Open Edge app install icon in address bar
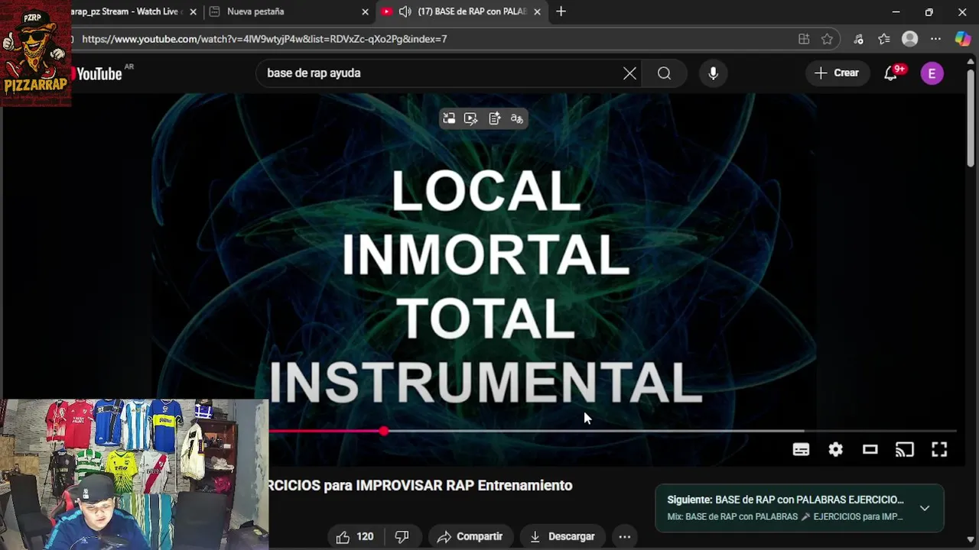Viewport: 979px width, 550px height. click(804, 39)
